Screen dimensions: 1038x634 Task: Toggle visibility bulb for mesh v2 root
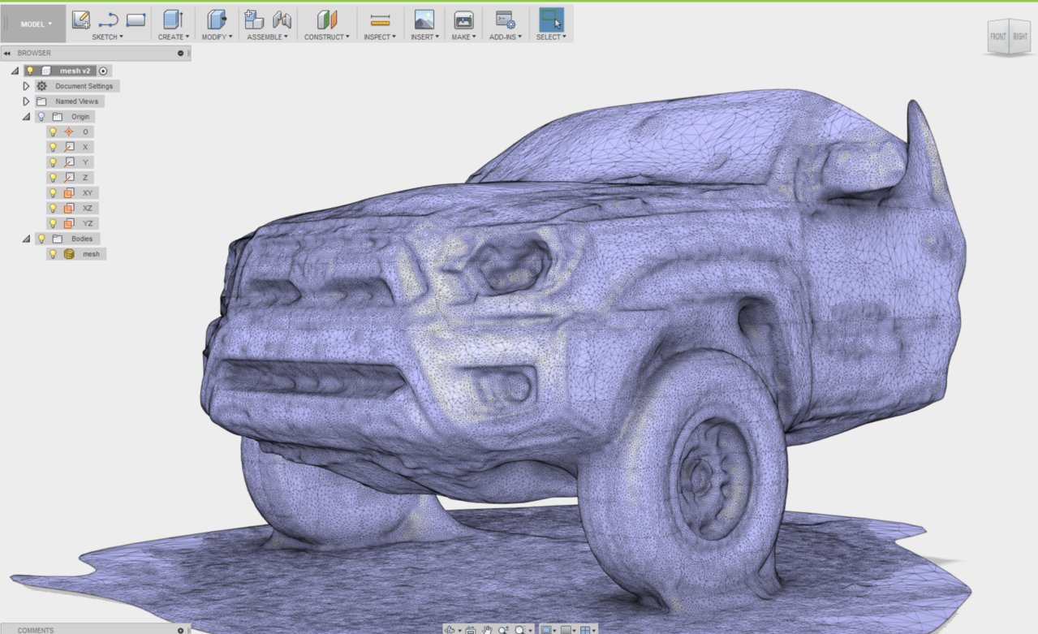pyautogui.click(x=30, y=71)
